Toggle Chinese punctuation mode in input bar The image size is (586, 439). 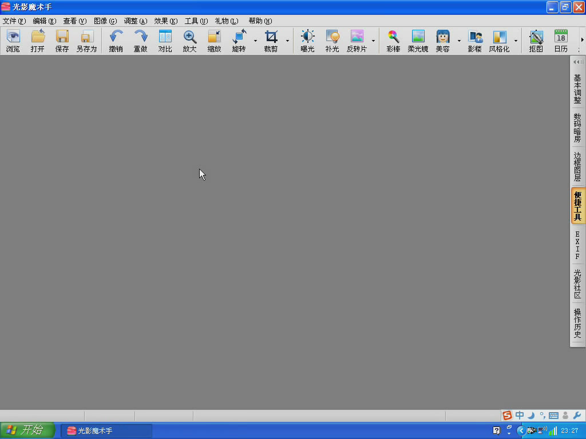tap(543, 415)
